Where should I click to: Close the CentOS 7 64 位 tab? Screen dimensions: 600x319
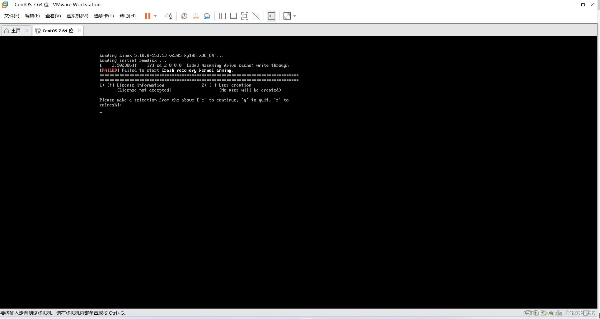79,30
